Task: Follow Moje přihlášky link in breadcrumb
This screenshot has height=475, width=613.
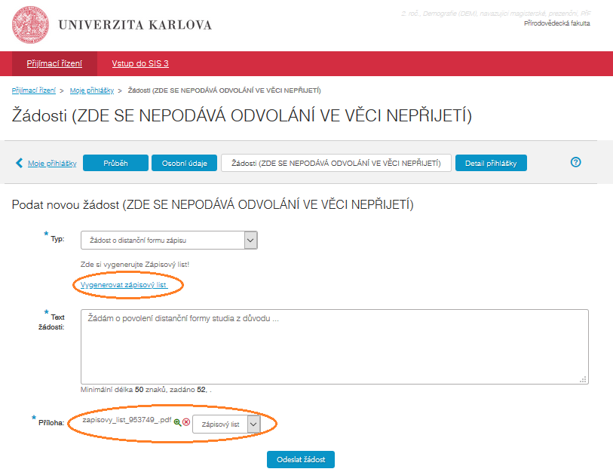Action: coord(92,90)
